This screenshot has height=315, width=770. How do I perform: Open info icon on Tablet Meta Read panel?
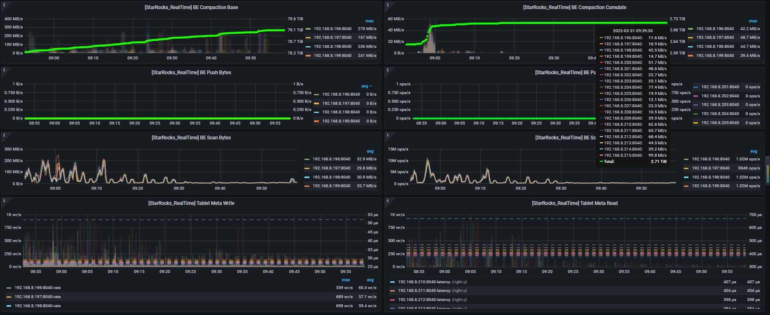(x=388, y=200)
